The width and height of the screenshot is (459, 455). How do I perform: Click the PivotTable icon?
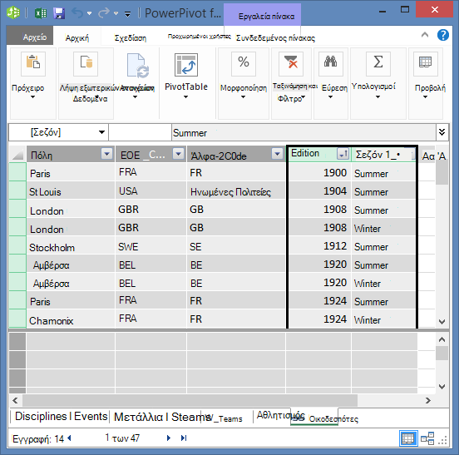click(186, 64)
